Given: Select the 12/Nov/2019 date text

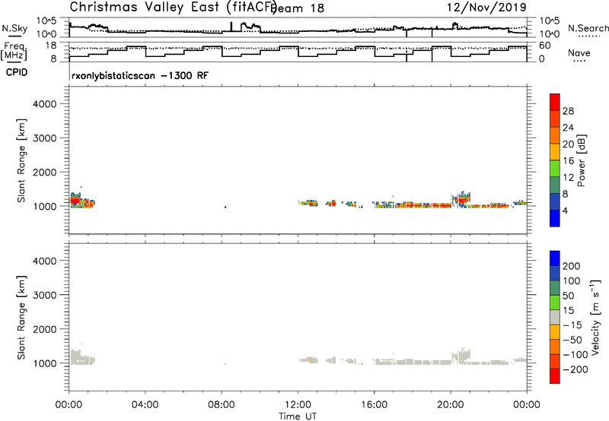Looking at the screenshot, I should tap(486, 7).
